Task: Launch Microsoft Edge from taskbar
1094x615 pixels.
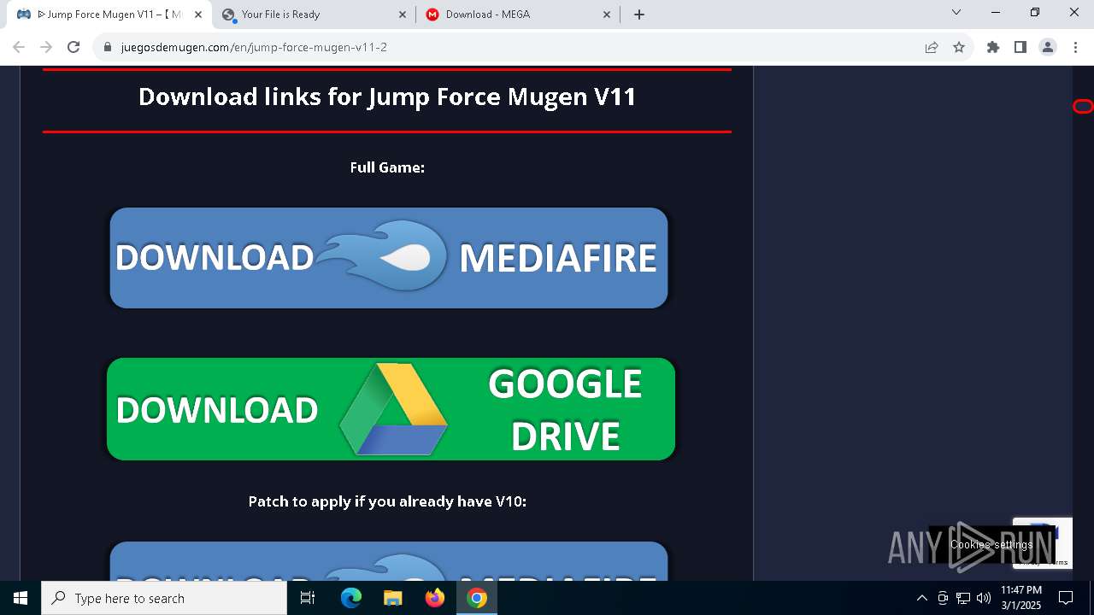Action: (x=351, y=598)
